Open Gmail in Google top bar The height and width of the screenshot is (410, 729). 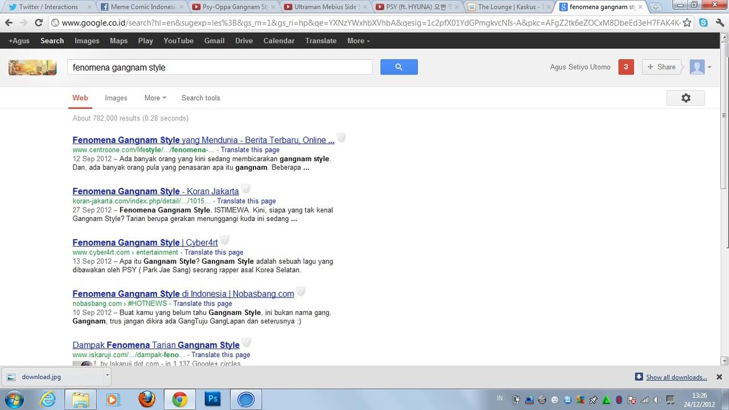(x=214, y=41)
